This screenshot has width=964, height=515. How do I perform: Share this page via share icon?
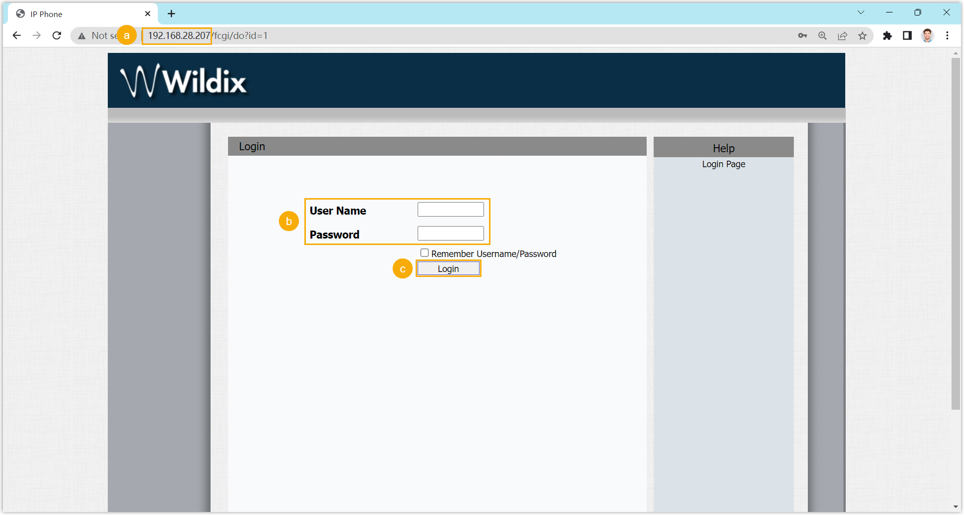point(842,35)
